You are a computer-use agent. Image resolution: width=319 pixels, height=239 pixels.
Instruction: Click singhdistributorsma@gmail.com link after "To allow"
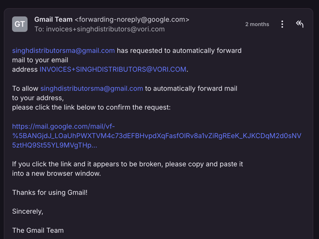point(91,89)
